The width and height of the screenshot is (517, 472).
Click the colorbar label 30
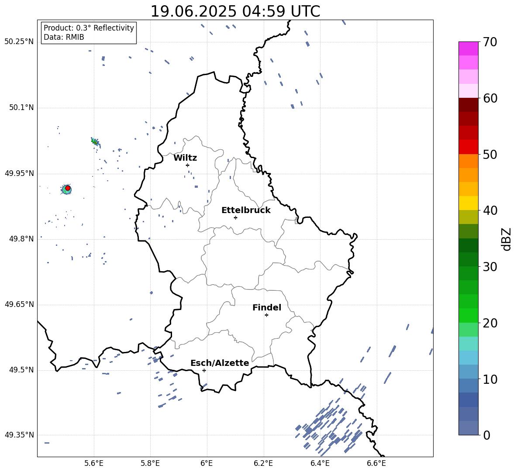point(490,267)
